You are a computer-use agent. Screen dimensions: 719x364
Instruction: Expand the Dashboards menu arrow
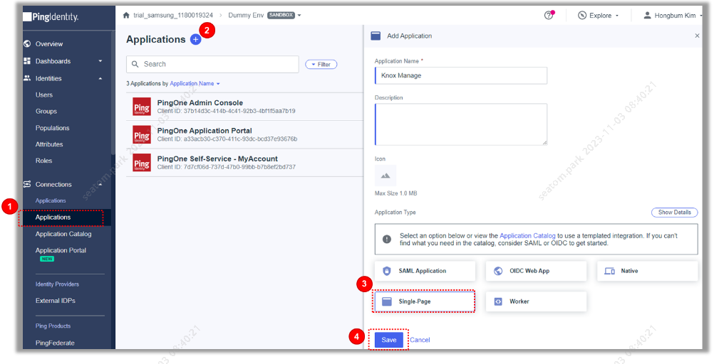(x=100, y=61)
